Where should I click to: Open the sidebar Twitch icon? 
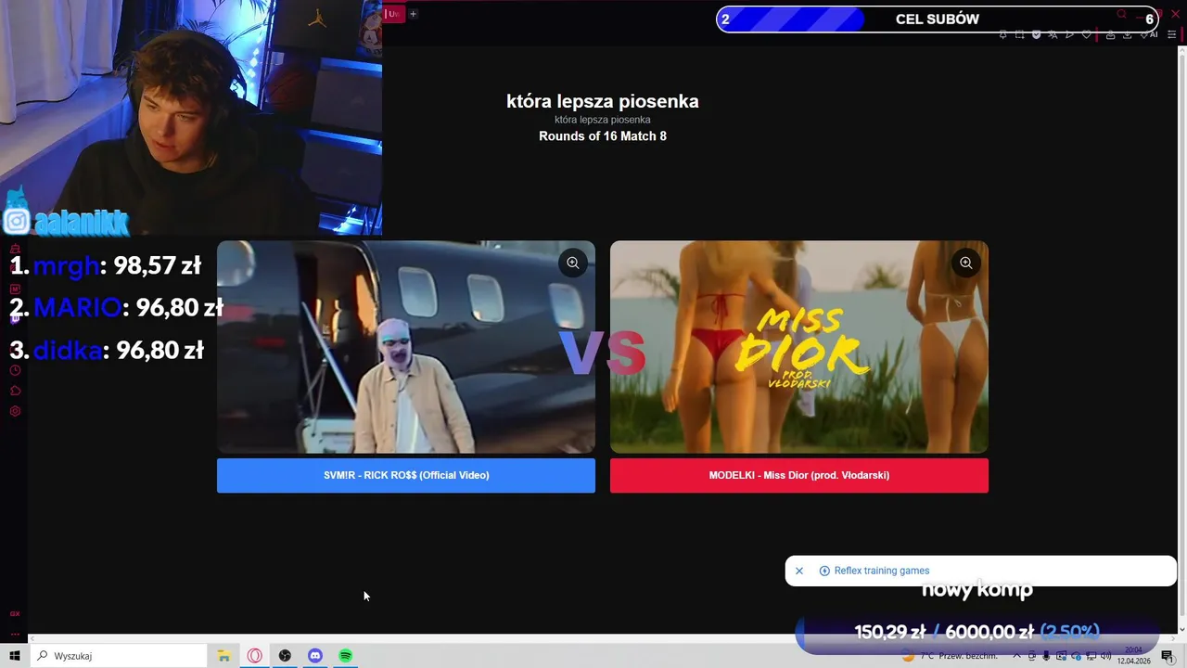click(x=15, y=317)
